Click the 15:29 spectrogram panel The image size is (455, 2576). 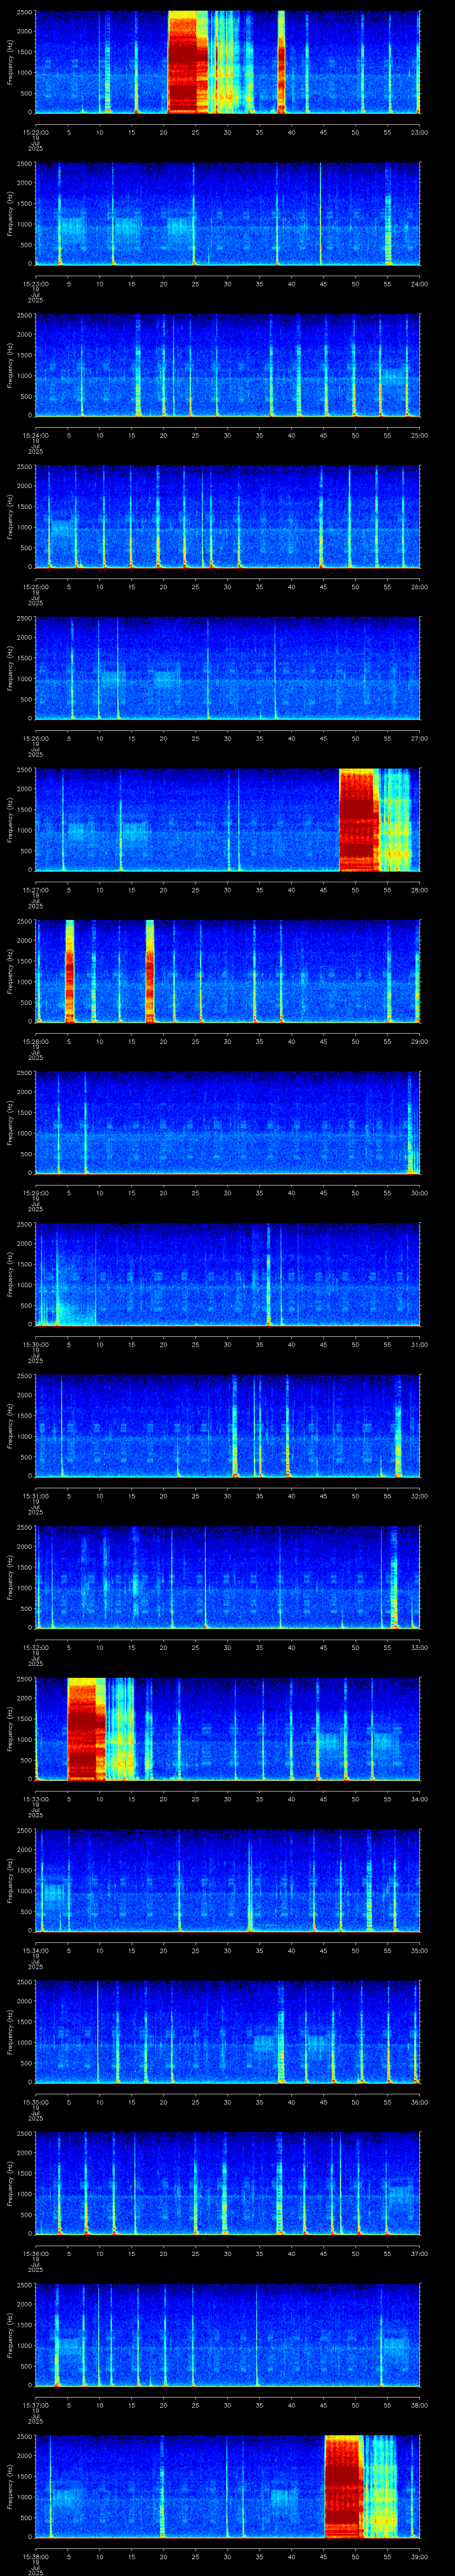click(227, 1123)
